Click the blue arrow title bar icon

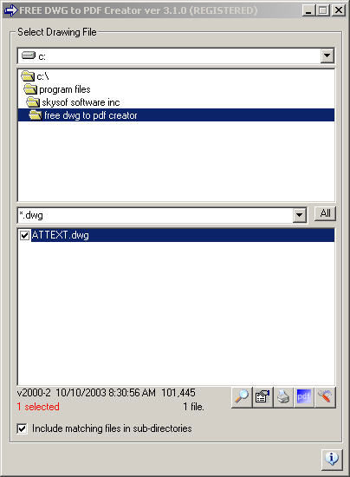click(x=11, y=10)
